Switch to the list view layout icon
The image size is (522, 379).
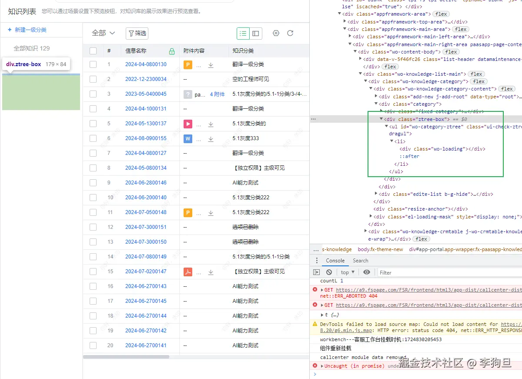pos(243,33)
